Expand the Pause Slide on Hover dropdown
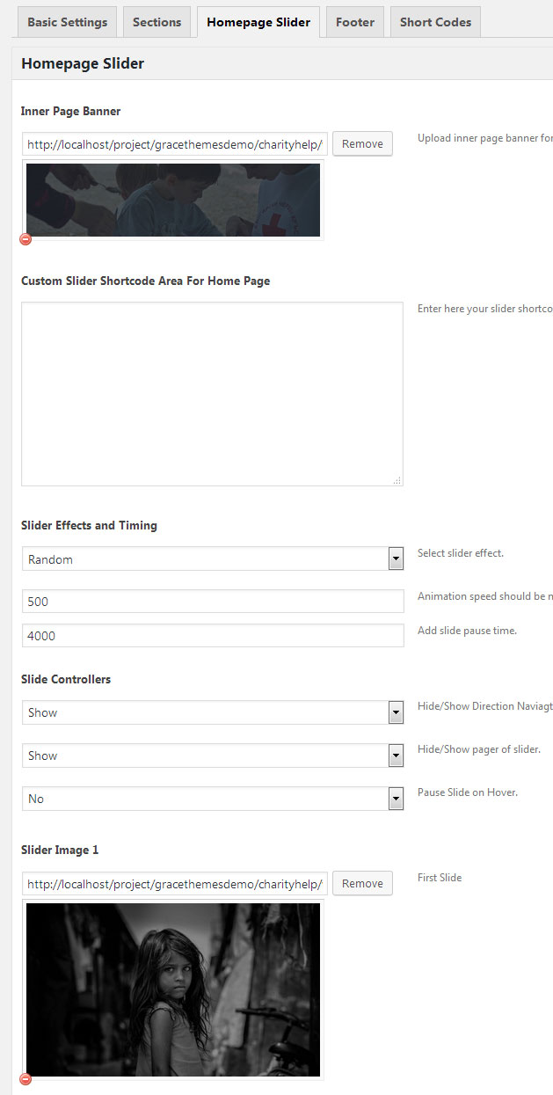 [x=396, y=799]
